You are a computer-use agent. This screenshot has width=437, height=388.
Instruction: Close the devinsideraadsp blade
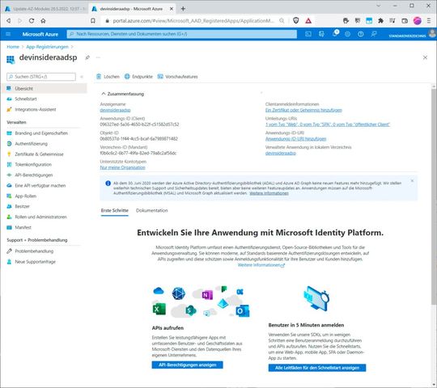click(x=425, y=57)
